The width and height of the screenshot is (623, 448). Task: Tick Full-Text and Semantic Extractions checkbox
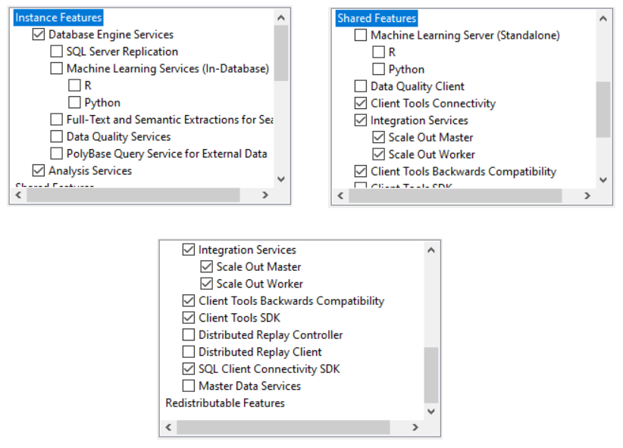tap(57, 120)
